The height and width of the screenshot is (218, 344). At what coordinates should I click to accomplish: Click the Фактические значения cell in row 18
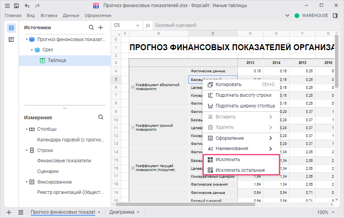[213, 184]
